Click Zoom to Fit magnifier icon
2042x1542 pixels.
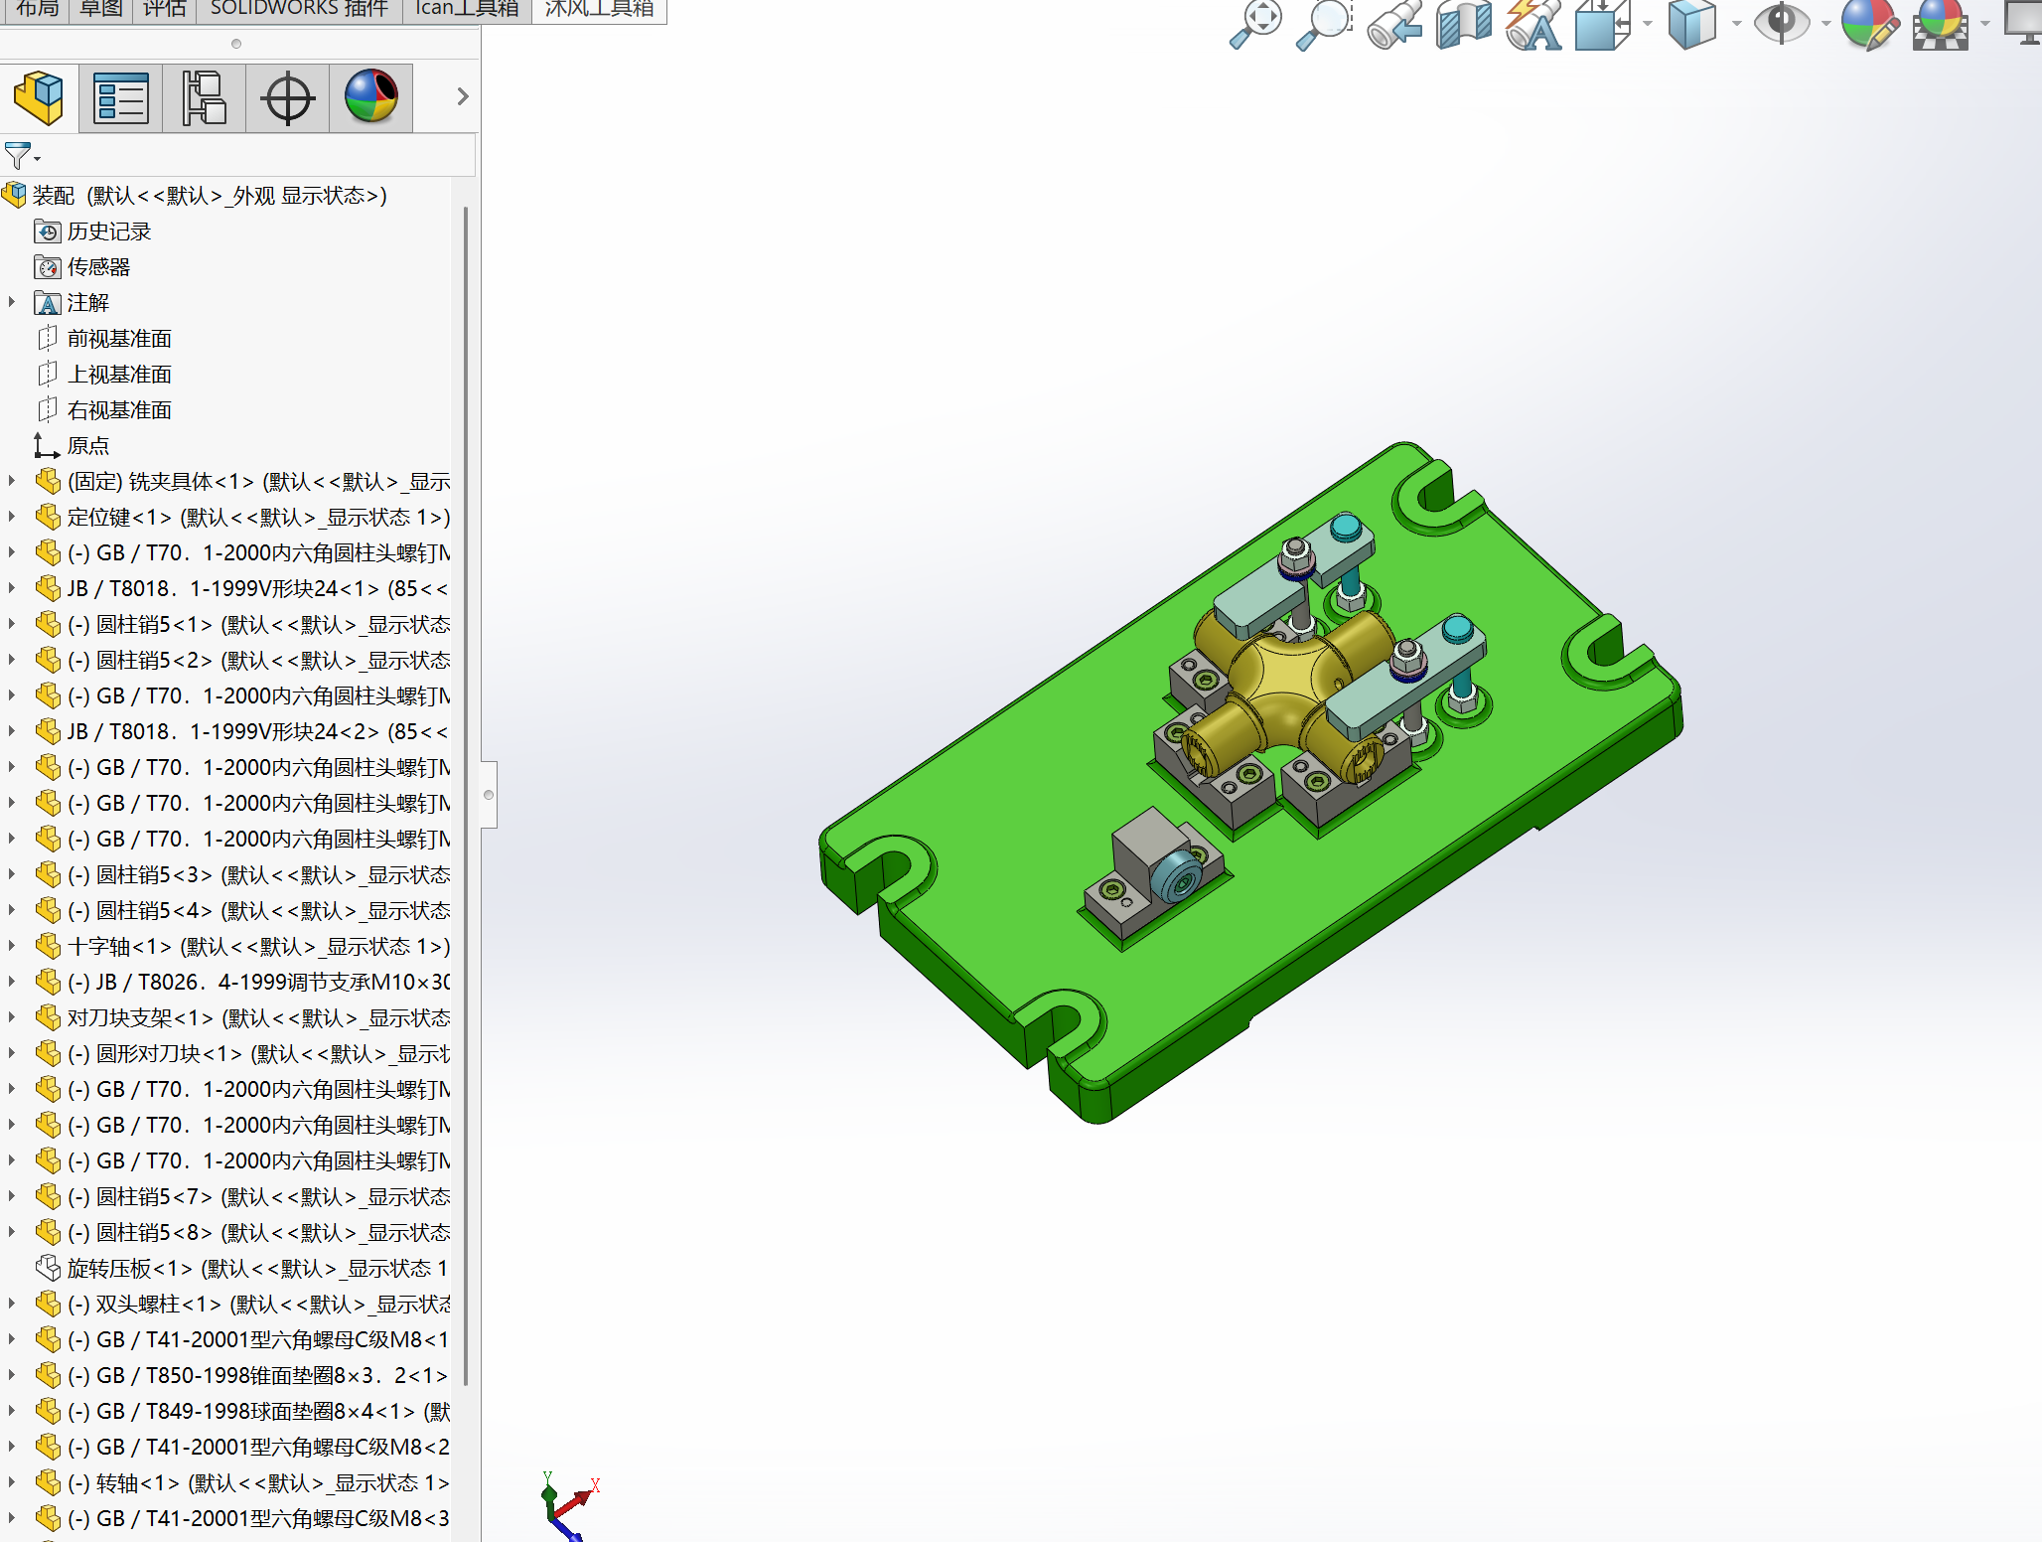[1255, 24]
